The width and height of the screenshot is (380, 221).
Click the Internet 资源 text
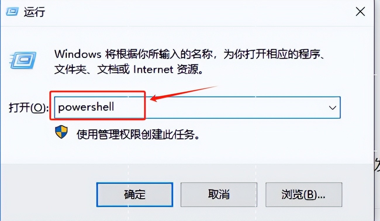tap(168, 69)
